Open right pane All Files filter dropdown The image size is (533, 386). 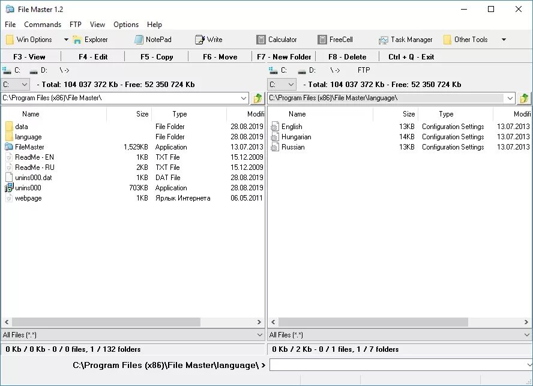click(527, 335)
